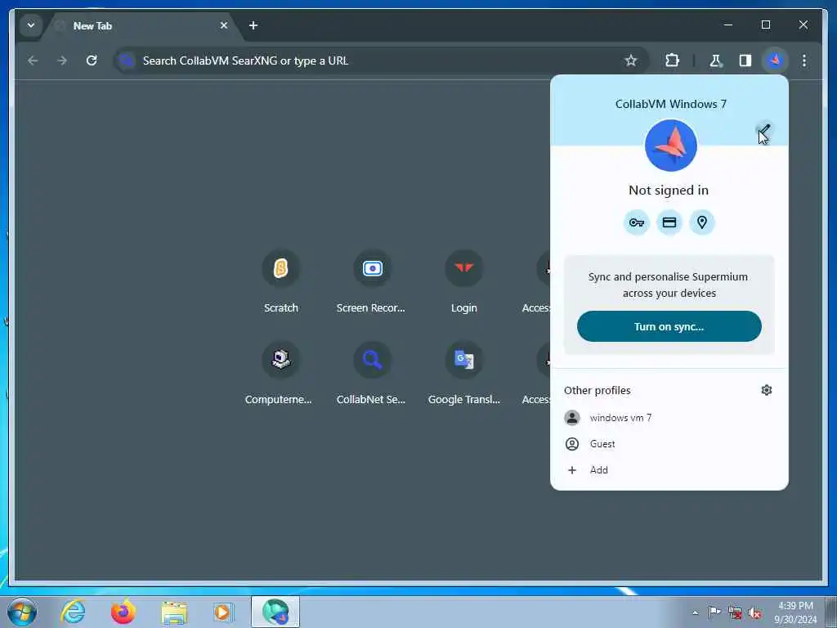Launch Internet Explorer from taskbar
Image resolution: width=837 pixels, height=628 pixels.
(73, 612)
